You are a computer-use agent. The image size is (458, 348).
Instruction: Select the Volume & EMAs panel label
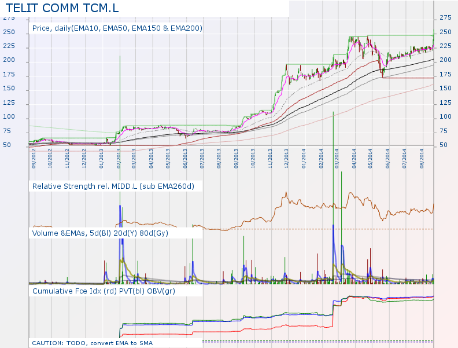click(x=100, y=232)
